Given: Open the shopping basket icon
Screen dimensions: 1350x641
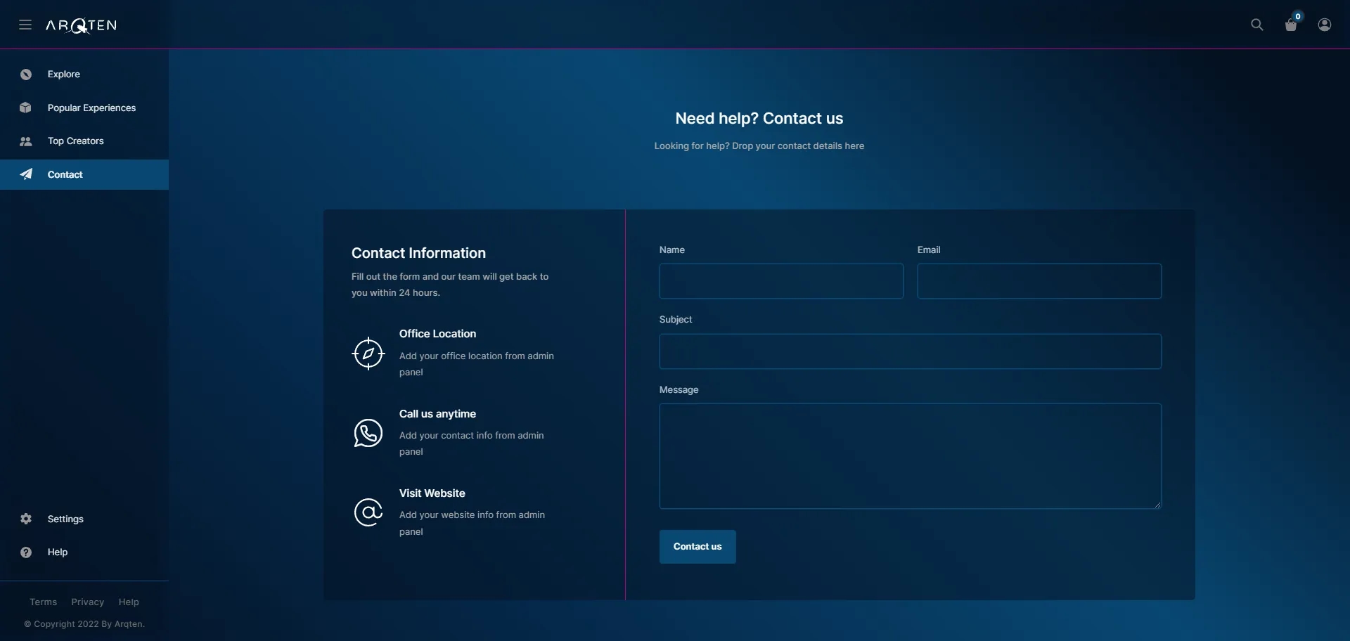Looking at the screenshot, I should [1291, 25].
